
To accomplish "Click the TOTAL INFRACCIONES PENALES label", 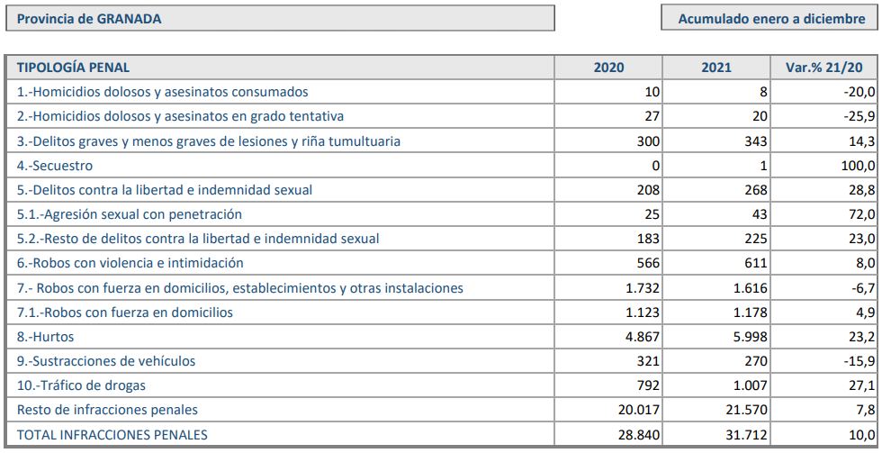I will tap(112, 435).
